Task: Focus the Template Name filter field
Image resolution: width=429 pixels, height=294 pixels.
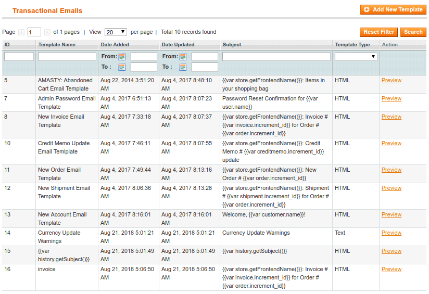Action: point(67,57)
